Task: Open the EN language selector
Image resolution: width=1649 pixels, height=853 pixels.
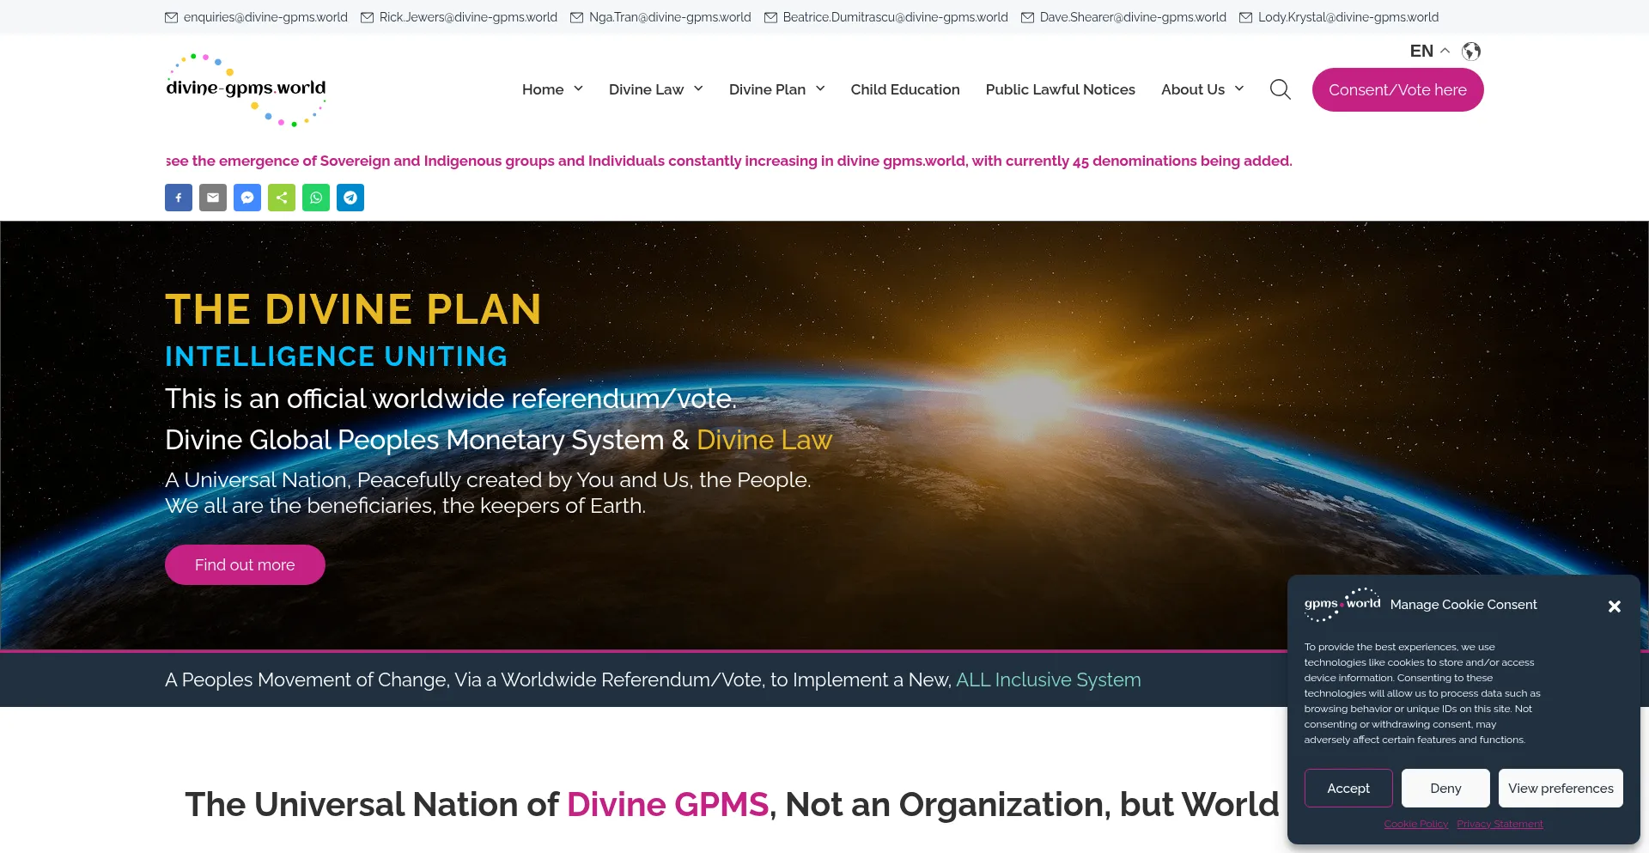Action: 1429,52
